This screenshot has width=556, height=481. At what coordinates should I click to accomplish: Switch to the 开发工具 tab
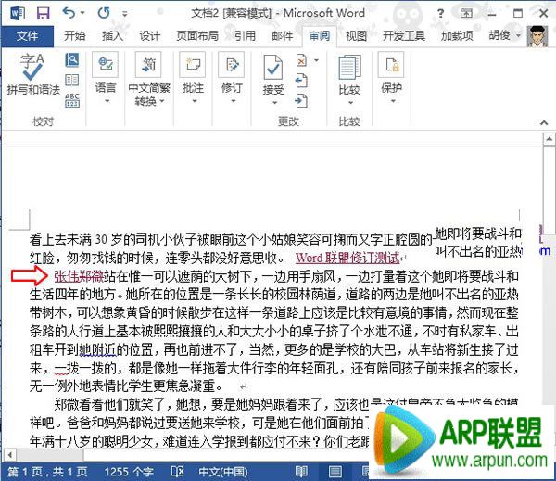404,36
